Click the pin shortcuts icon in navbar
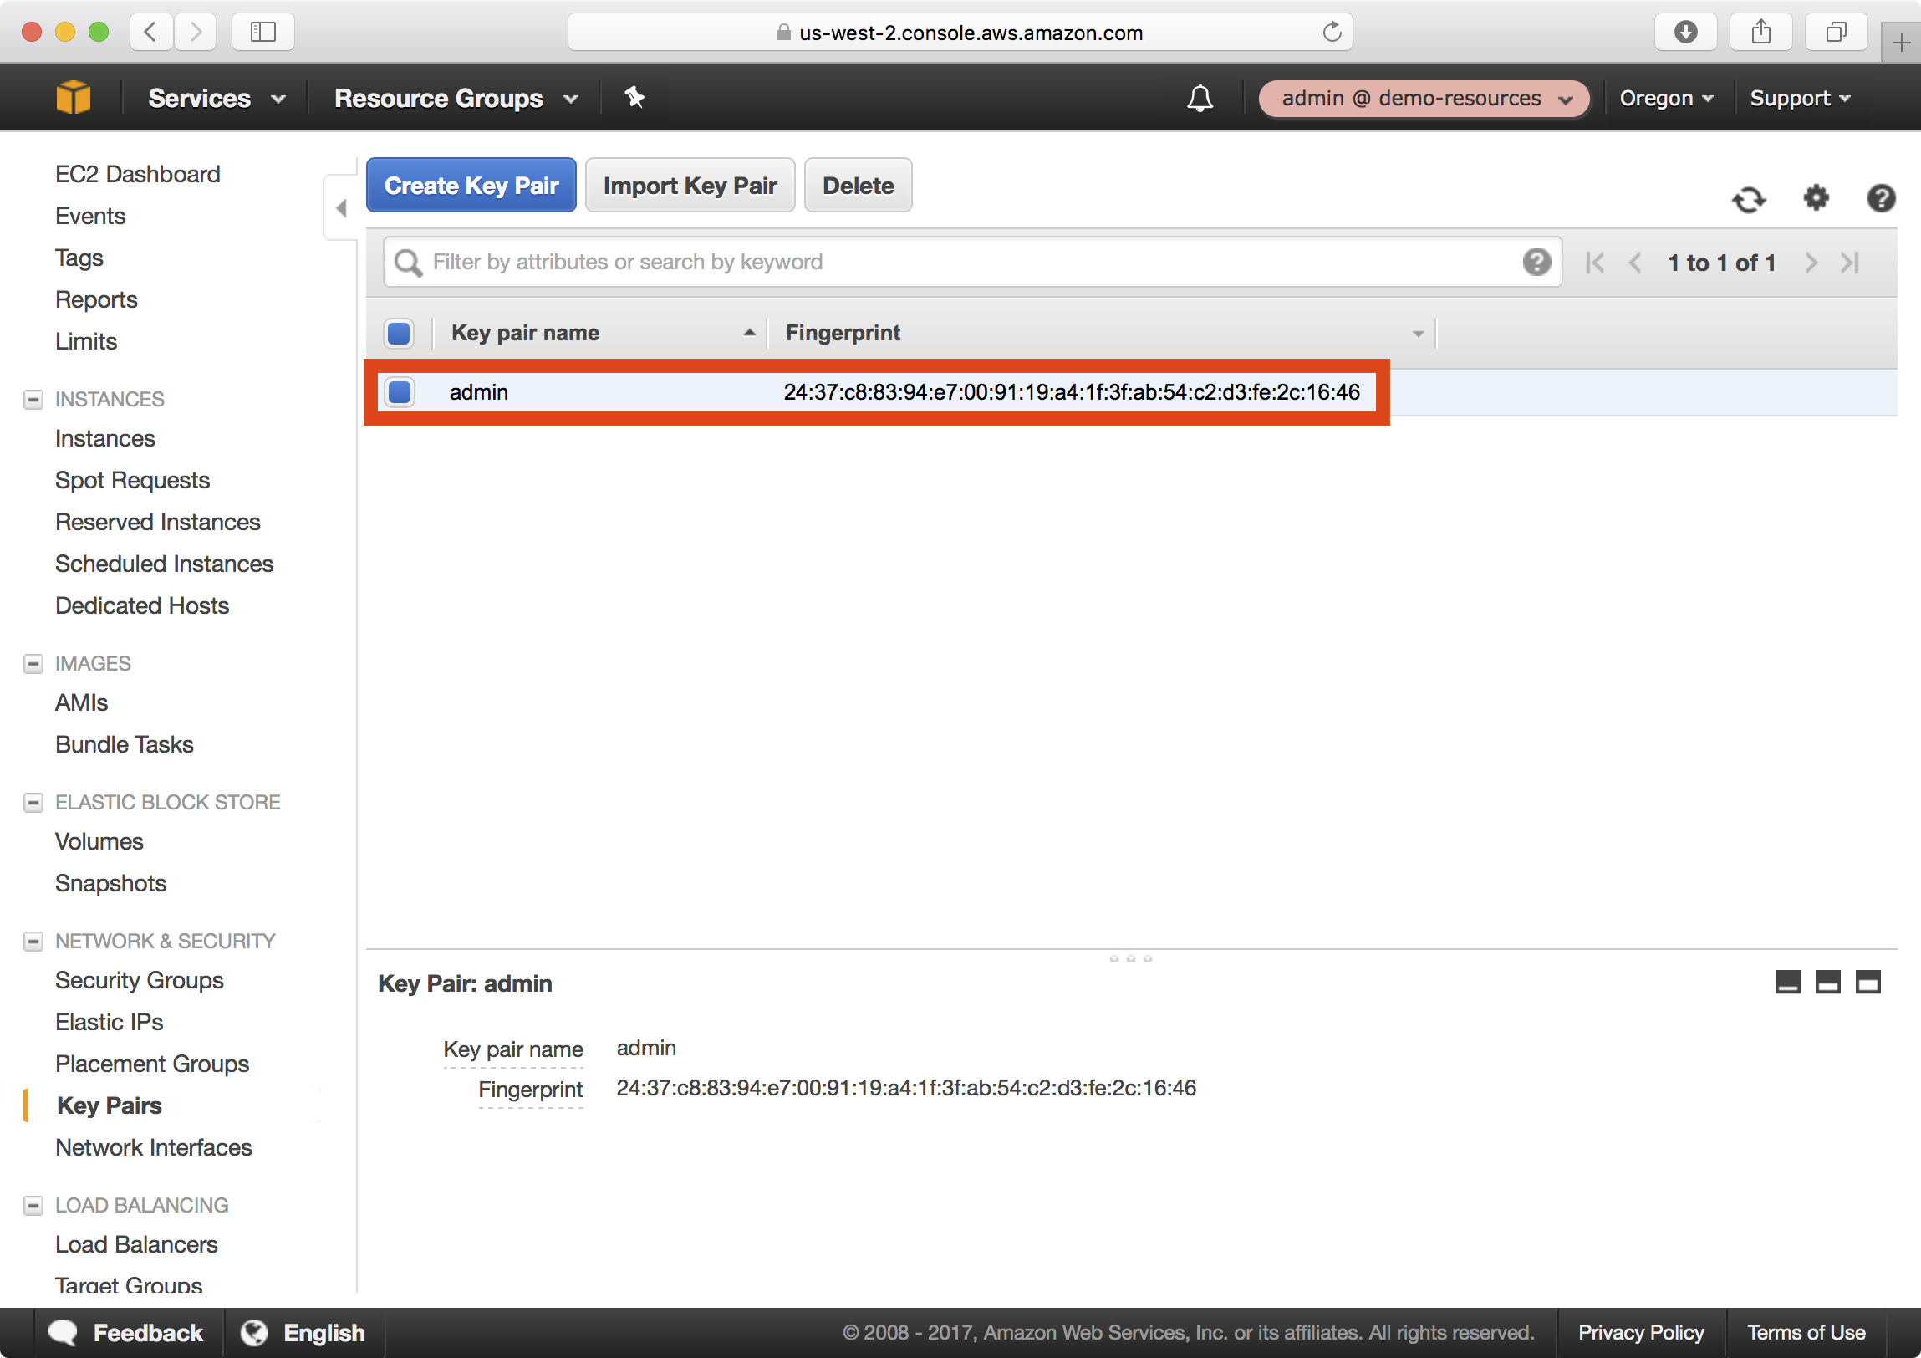Viewport: 1921px width, 1358px height. pyautogui.click(x=635, y=97)
